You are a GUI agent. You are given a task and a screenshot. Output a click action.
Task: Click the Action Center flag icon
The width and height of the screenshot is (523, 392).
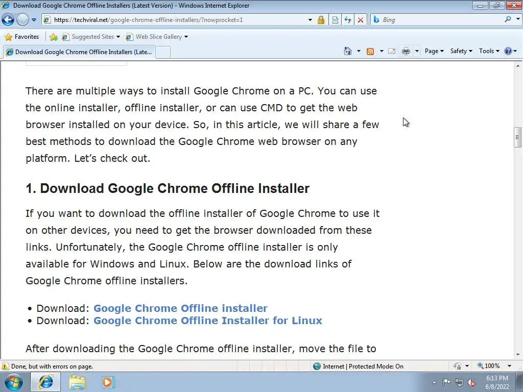click(x=446, y=382)
